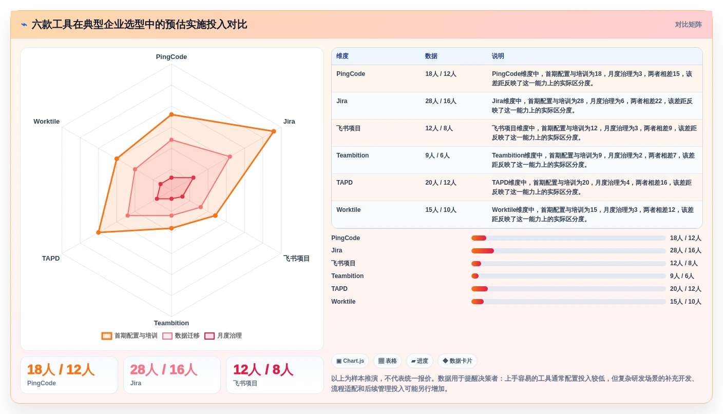The image size is (723, 414).
Task: Toggle the 月度治理 legend series
Action: pos(223,336)
